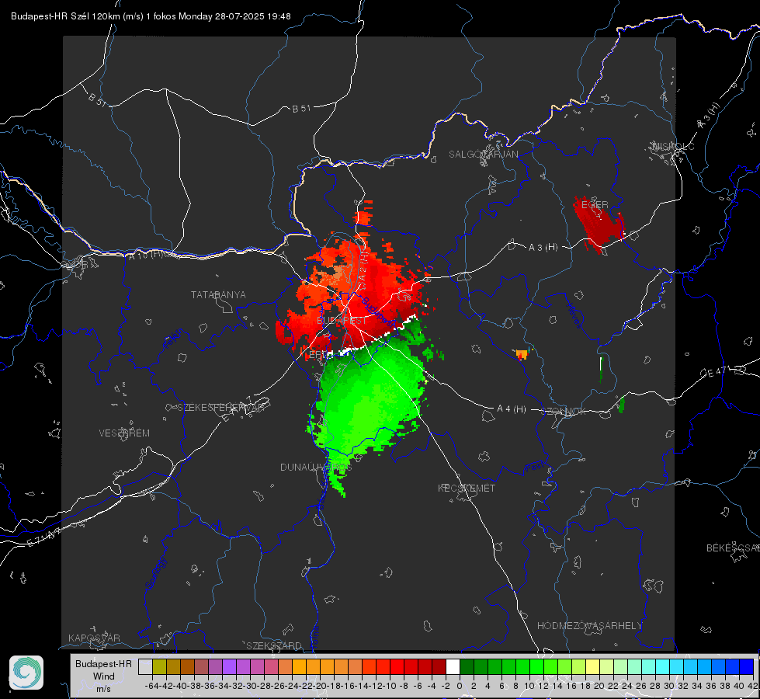This screenshot has width=760, height=699.
Task: Click the TATABANYA city label
Action: (218, 294)
